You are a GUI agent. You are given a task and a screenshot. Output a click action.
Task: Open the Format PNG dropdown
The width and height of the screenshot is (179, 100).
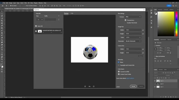coord(133,17)
